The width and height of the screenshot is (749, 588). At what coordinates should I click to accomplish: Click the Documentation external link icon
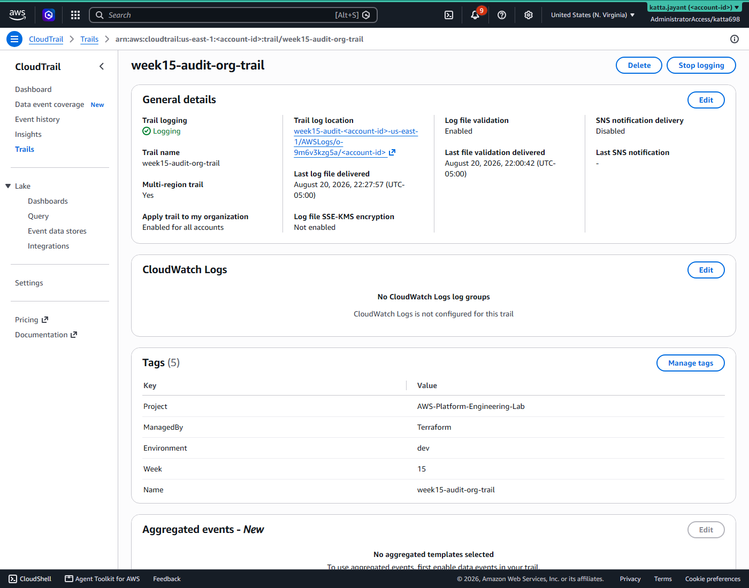click(x=74, y=335)
